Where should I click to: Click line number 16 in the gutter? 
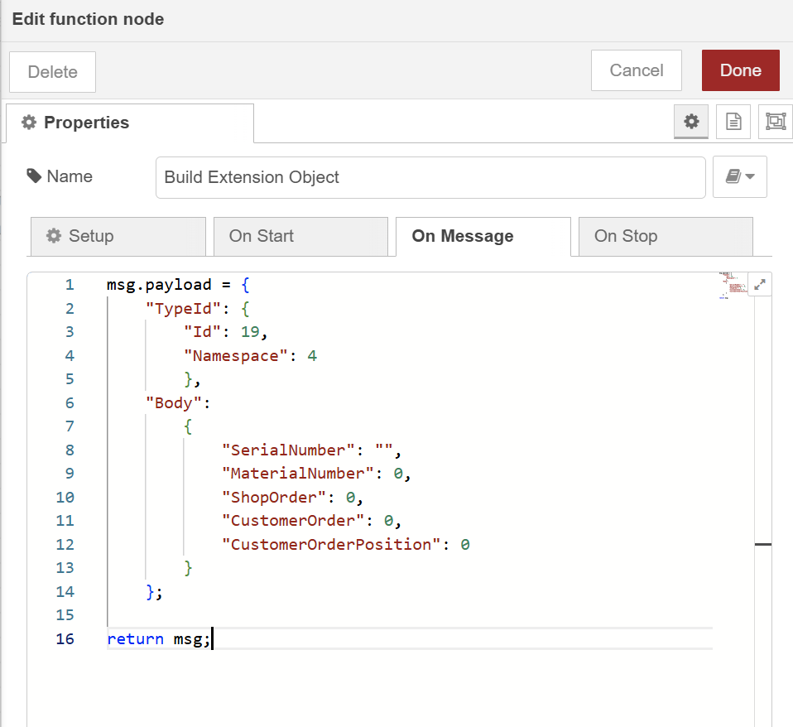point(65,639)
